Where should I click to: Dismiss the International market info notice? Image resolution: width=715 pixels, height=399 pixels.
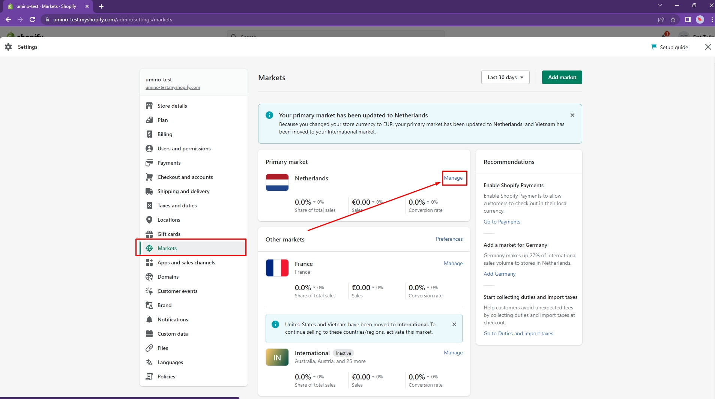454,324
